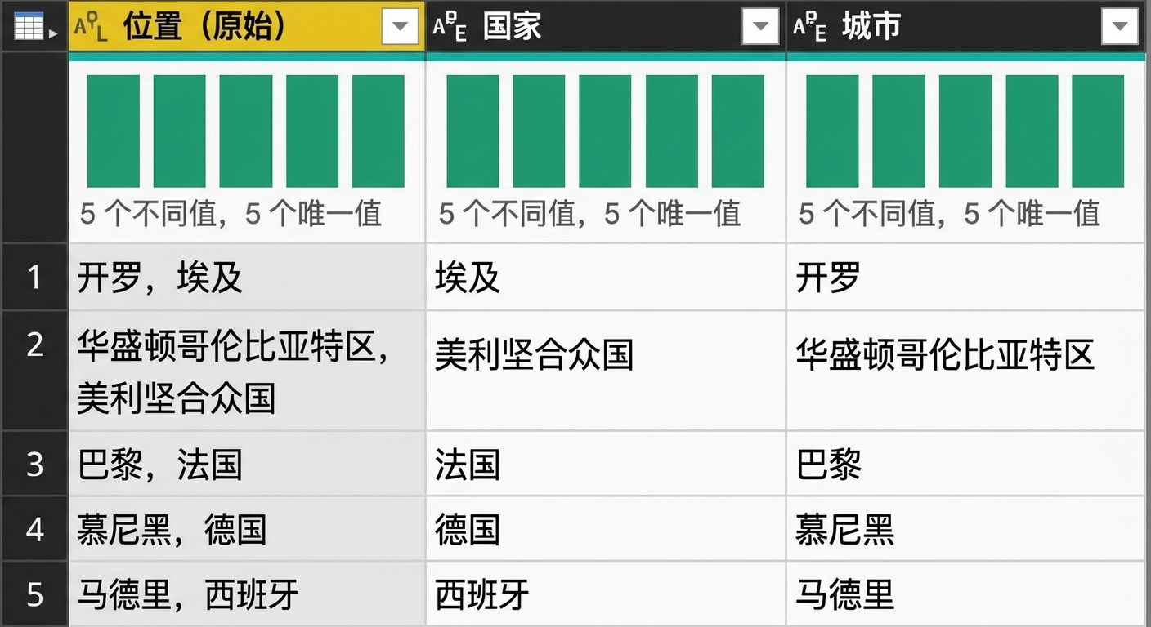Open the 国家 column filter dropdown
1151x627 pixels.
(760, 27)
